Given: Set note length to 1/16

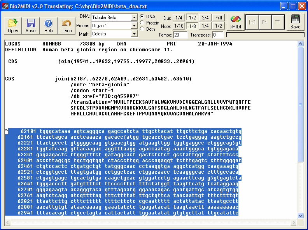Looking at the screenshot, I should [x=179, y=26].
